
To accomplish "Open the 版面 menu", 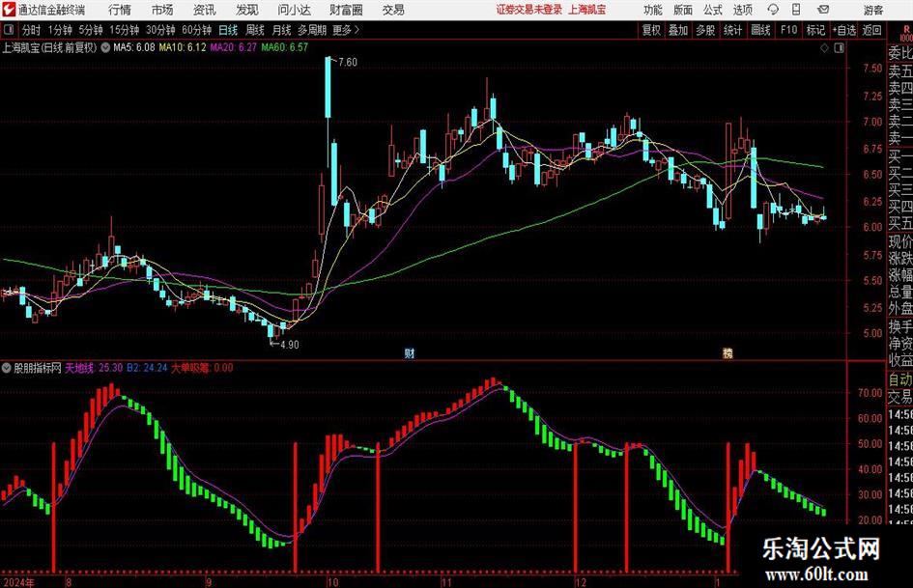I will (682, 10).
